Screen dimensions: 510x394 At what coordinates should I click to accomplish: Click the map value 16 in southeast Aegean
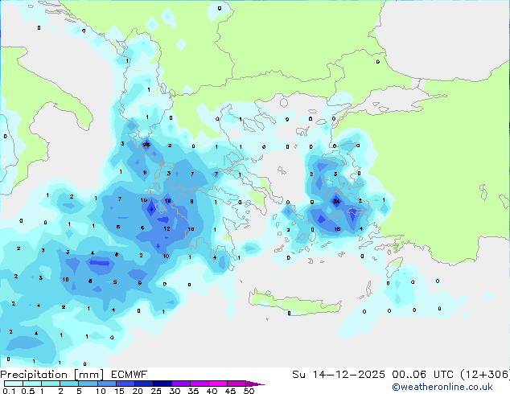(337, 229)
